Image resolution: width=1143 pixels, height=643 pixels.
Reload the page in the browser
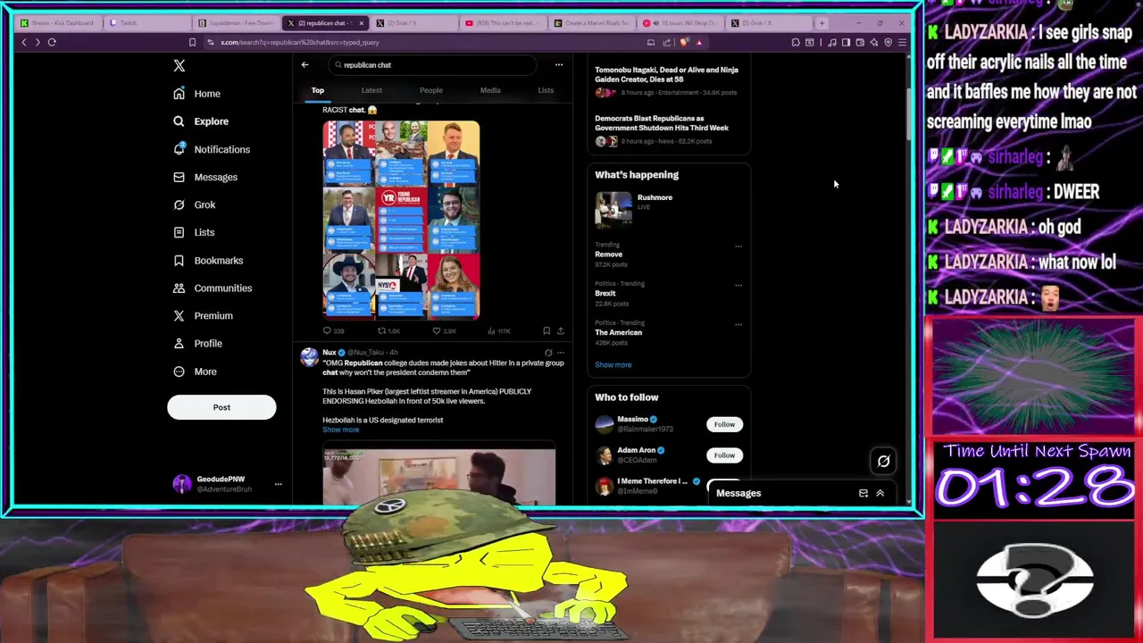point(52,42)
